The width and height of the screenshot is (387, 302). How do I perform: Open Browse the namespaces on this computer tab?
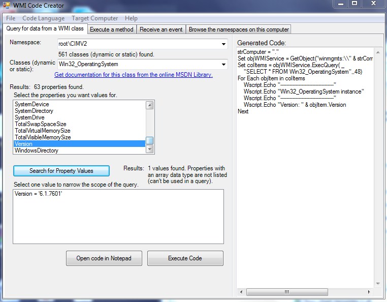(239, 29)
